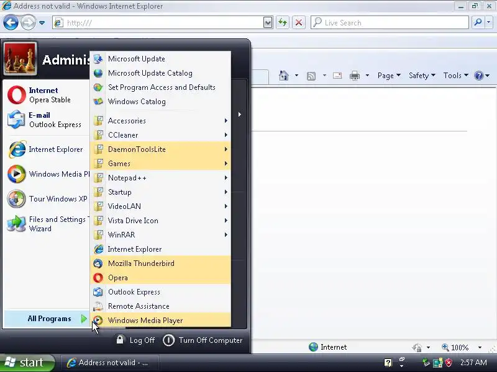Click the Internet security zone status
Viewport: 497px width, 372px height.
pos(328,347)
